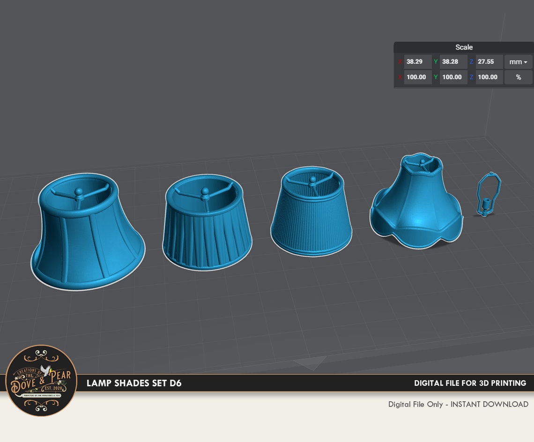Edit the Y dimension value 38.28

[x=452, y=62]
